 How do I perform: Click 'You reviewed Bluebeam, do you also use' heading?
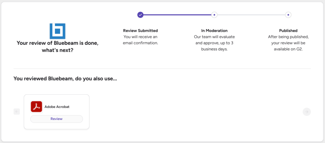point(65,79)
